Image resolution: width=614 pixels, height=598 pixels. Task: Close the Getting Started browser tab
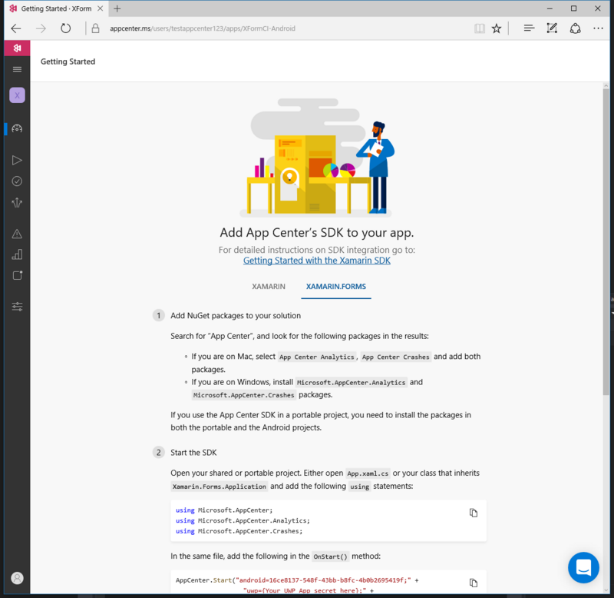click(101, 8)
